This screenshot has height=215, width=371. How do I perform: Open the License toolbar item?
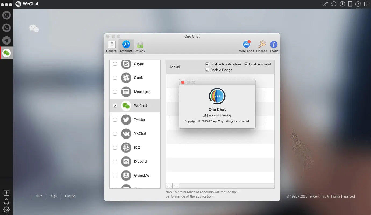(x=262, y=47)
